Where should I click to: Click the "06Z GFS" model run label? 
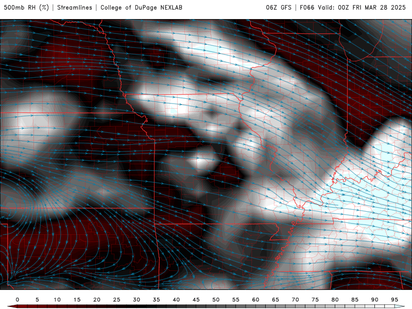click(x=279, y=8)
